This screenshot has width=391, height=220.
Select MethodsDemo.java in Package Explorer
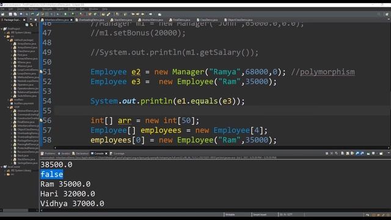27,77
